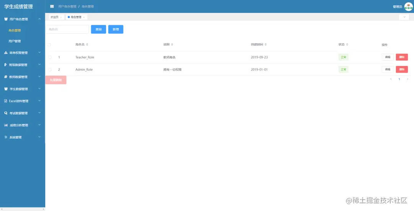
Task: Collapse the 用户角色管理 menu chevron
Action: click(39, 19)
